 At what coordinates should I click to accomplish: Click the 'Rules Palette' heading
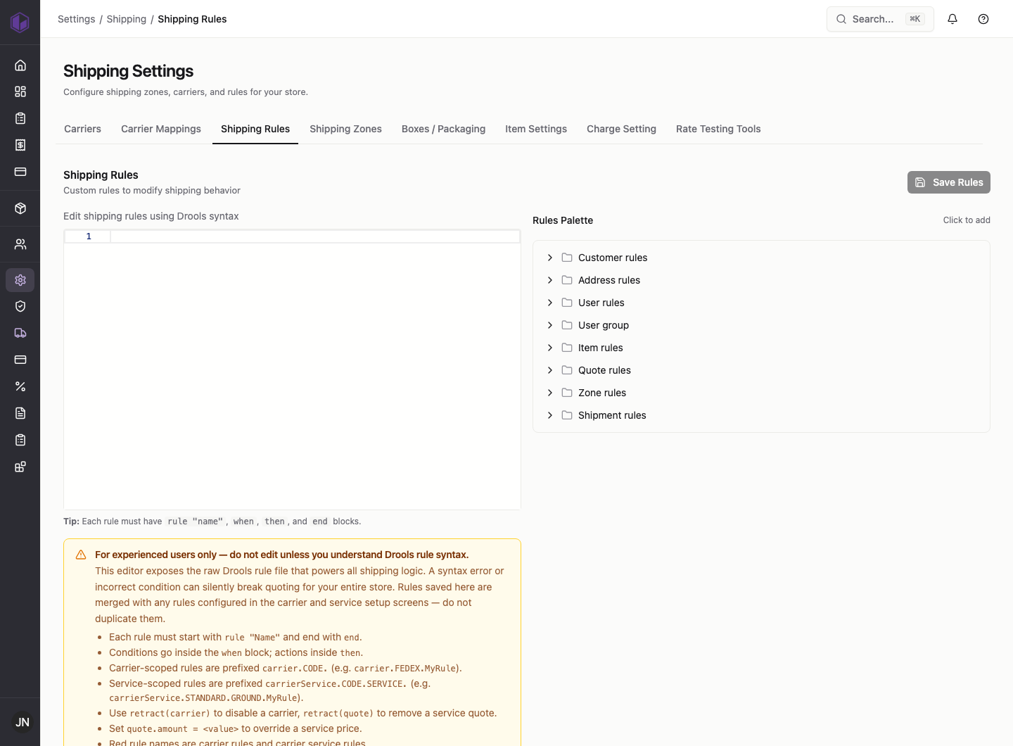[563, 220]
